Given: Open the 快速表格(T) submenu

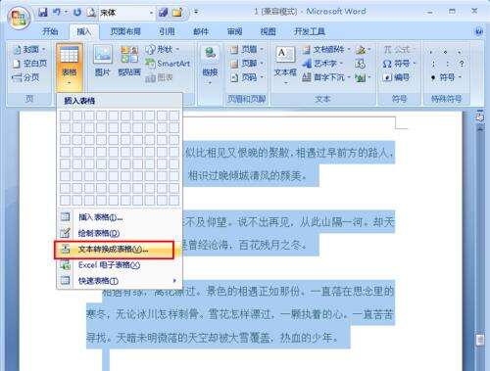Looking at the screenshot, I should coord(120,280).
